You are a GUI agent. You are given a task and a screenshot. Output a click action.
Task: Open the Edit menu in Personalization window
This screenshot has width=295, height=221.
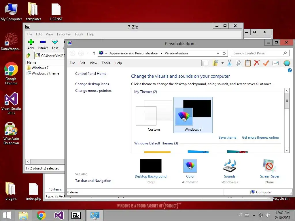[x=82, y=63]
